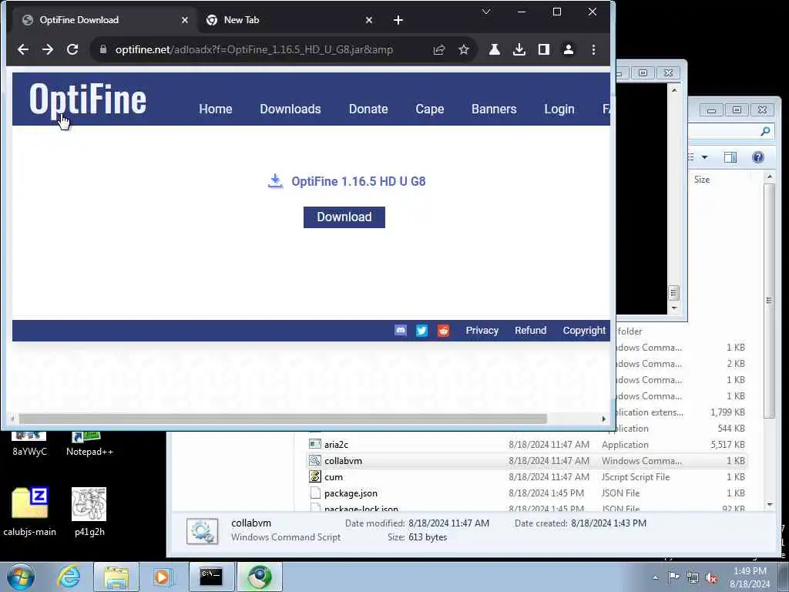Click the Notepad++ desktop shortcut
This screenshot has height=592, width=789.
pos(89,444)
